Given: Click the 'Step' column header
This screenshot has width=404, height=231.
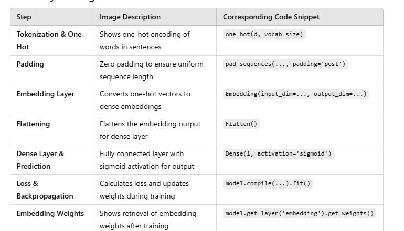Looking at the screenshot, I should pyautogui.click(x=24, y=17).
